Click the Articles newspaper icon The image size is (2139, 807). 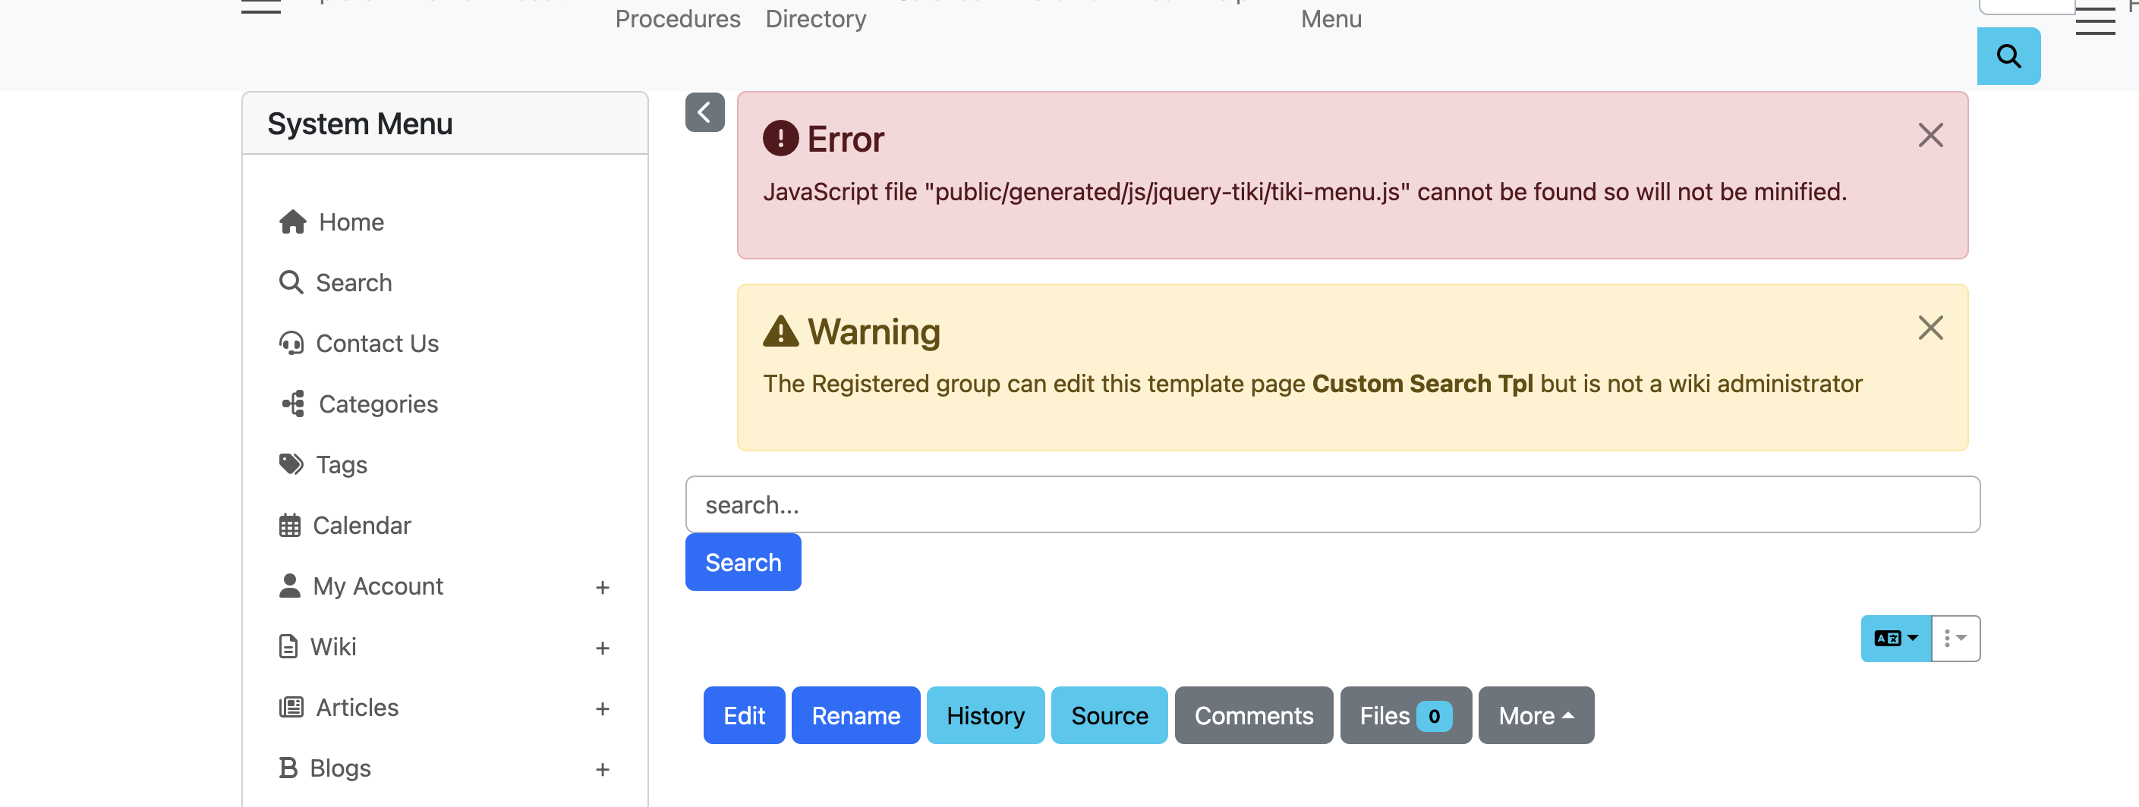(291, 707)
